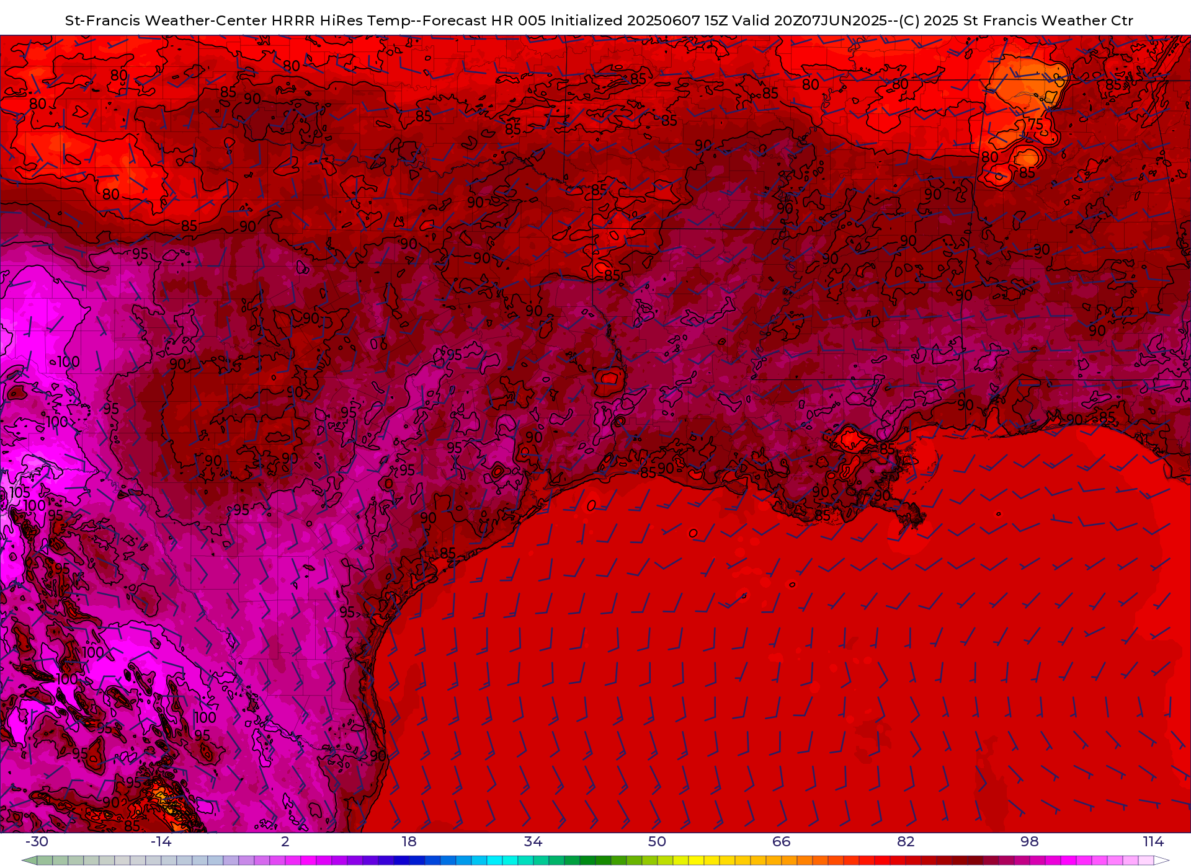Click the 75 contour label on the map

(x=1035, y=124)
